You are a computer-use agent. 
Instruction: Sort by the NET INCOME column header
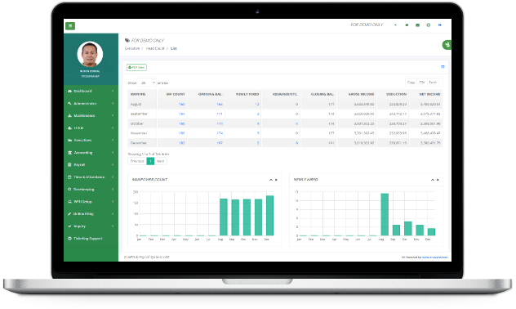[x=426, y=94]
